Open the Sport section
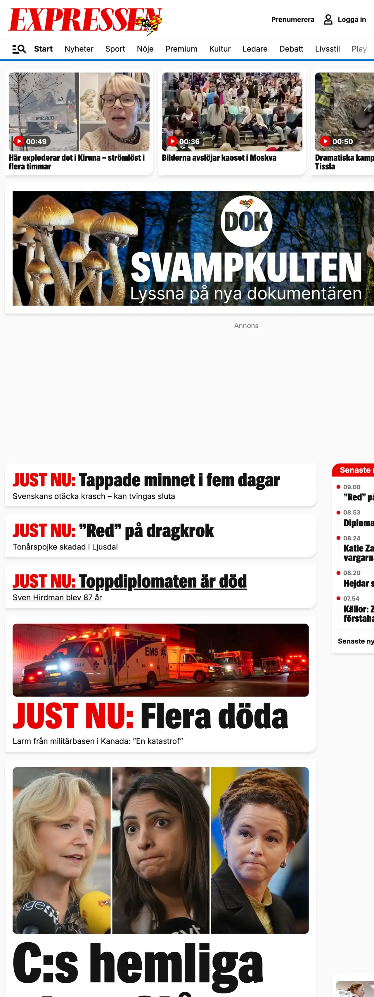Viewport: 374px width, 997px height. click(115, 49)
